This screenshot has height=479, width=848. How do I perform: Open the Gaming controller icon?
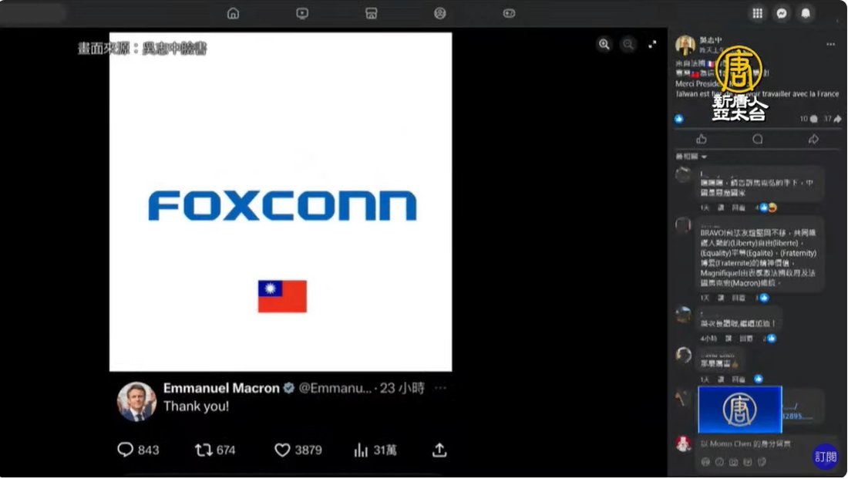[x=509, y=14]
